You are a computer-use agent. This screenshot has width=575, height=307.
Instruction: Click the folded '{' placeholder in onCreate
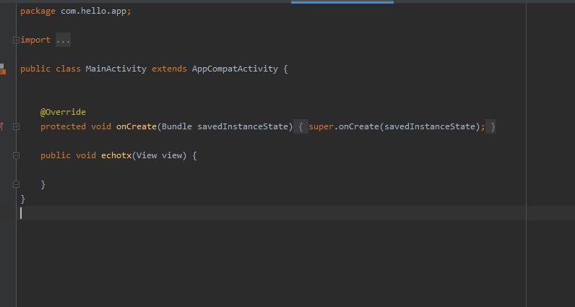tap(301, 126)
